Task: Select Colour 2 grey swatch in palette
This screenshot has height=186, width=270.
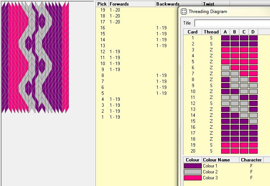Action: tap(193, 172)
